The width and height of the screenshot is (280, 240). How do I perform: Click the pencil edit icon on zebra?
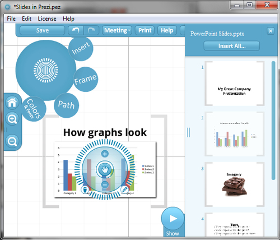(124, 190)
